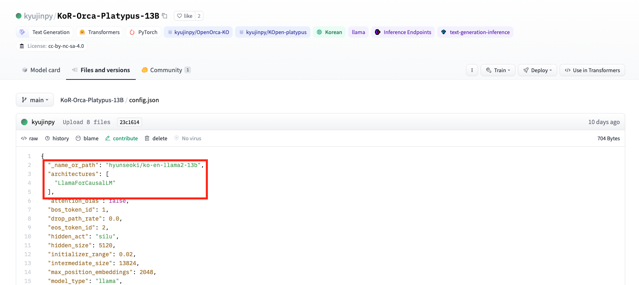The image size is (639, 285).
Task: Click the 10 days ago timestamp
Action: [604, 122]
